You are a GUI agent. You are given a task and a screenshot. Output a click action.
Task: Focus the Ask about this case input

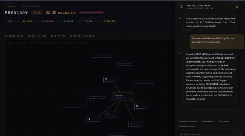pyautogui.click(x=206, y=134)
